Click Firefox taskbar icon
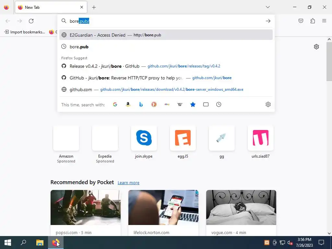 [x=56, y=243]
